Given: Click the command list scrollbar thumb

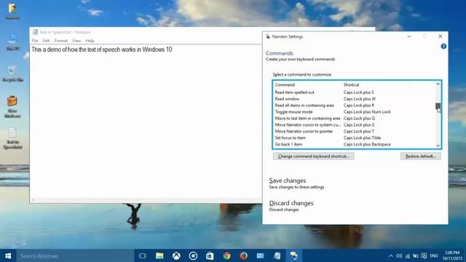Looking at the screenshot, I should point(438,106).
